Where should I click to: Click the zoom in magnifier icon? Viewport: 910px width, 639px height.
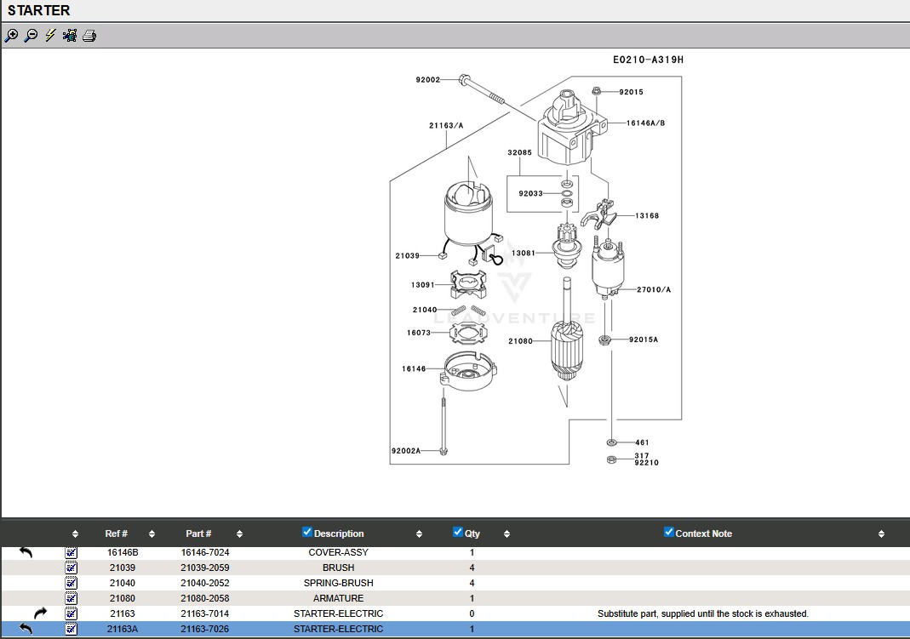click(11, 36)
